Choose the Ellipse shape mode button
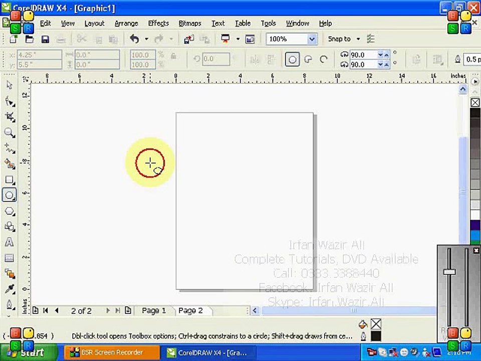 (x=292, y=59)
